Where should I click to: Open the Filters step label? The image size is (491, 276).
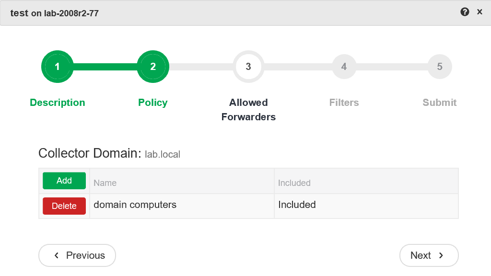pyautogui.click(x=344, y=103)
